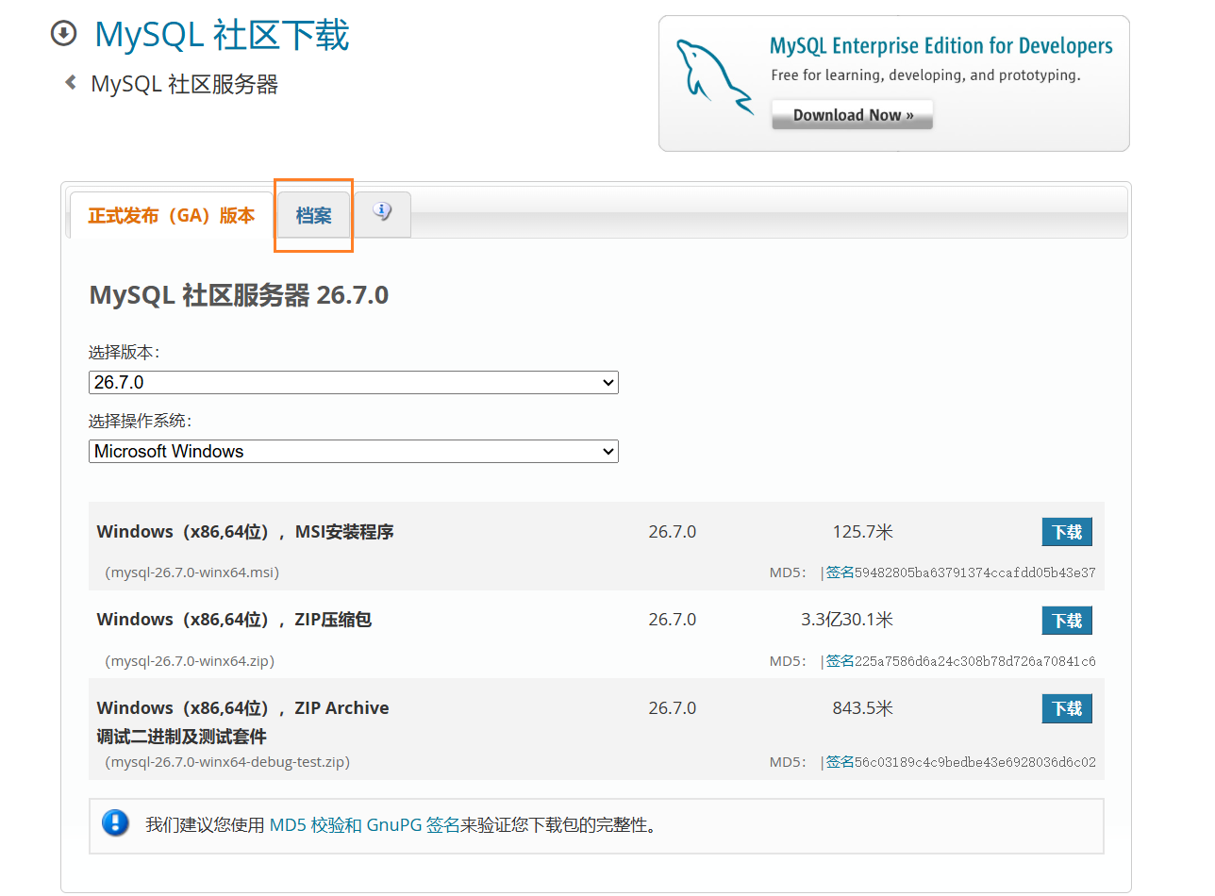Click the filename (mysql-26.7.0-winx64.msi)
This screenshot has width=1215, height=896.
tap(192, 572)
